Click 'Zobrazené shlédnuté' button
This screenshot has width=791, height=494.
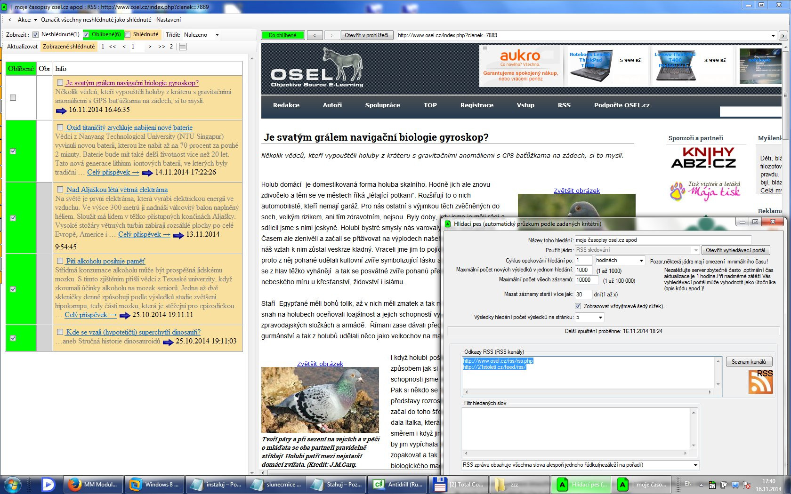point(69,47)
